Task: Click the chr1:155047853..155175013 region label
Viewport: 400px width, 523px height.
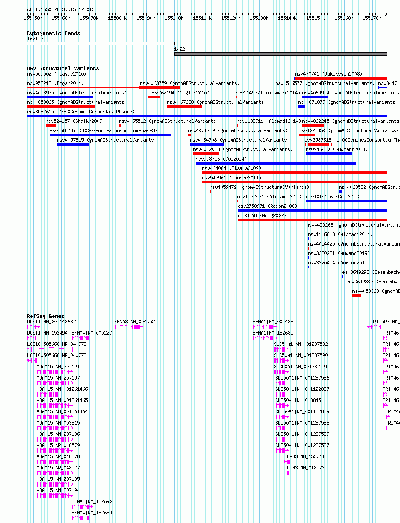Action: pos(61,9)
